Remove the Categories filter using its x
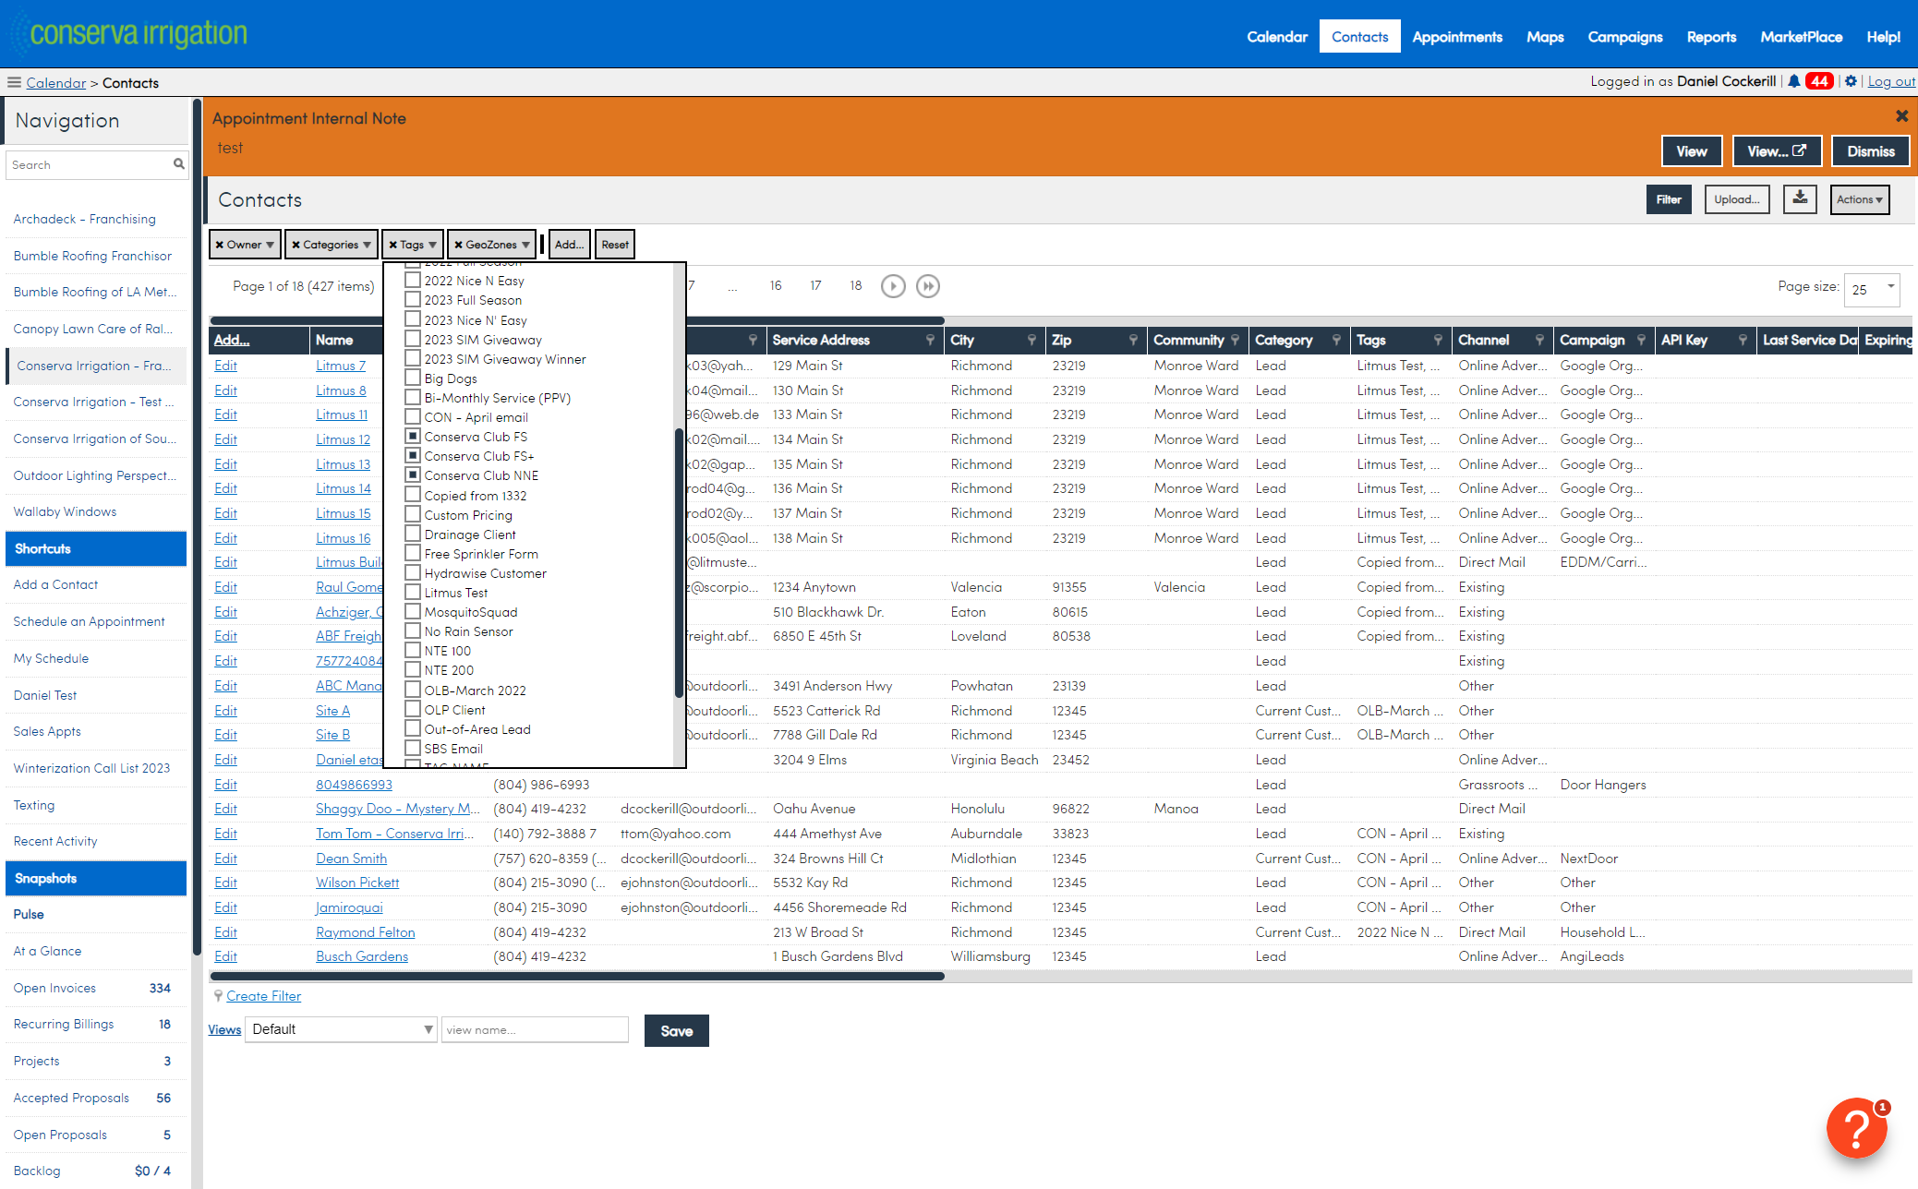Viewport: 1918px width, 1189px height. [x=296, y=245]
